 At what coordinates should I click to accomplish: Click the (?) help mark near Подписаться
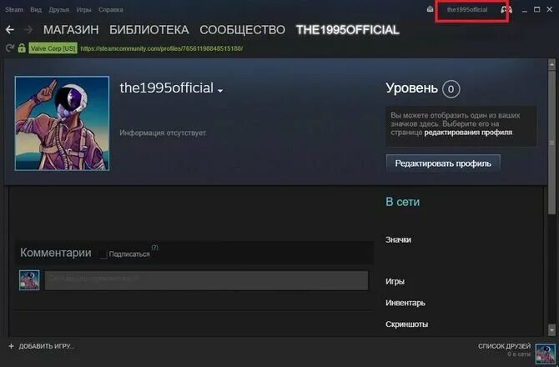pos(154,247)
